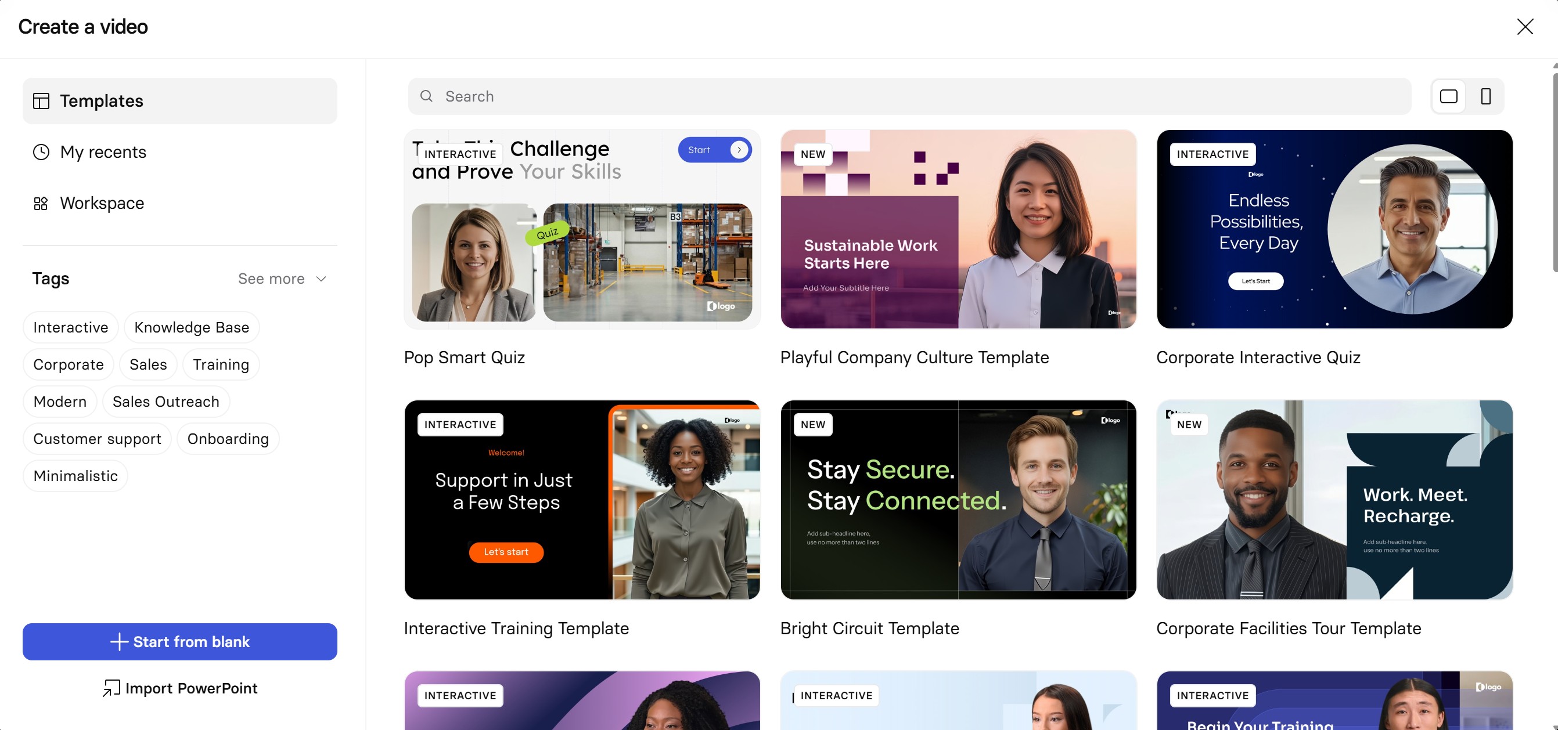
Task: Click the My recents clock icon
Action: coord(41,151)
